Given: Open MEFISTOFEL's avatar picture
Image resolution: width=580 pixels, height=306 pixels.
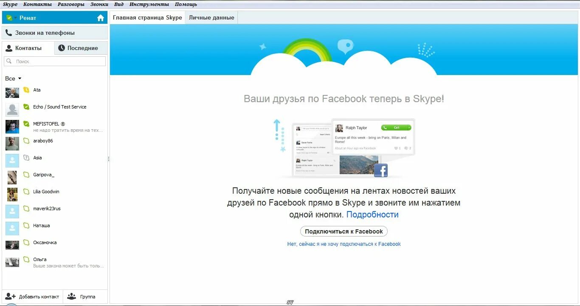Looking at the screenshot, I should coord(12,127).
